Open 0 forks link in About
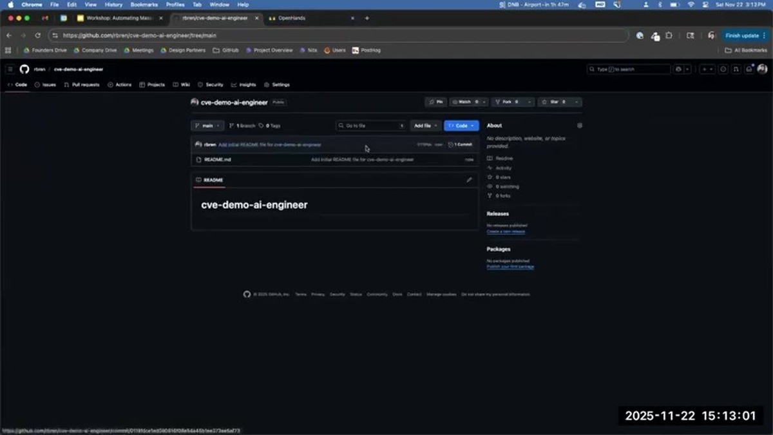Screen dimensions: 773x435 (499, 195)
